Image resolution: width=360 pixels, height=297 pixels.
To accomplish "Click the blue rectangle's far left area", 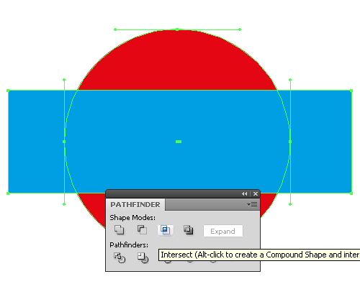I will click(x=36, y=142).
